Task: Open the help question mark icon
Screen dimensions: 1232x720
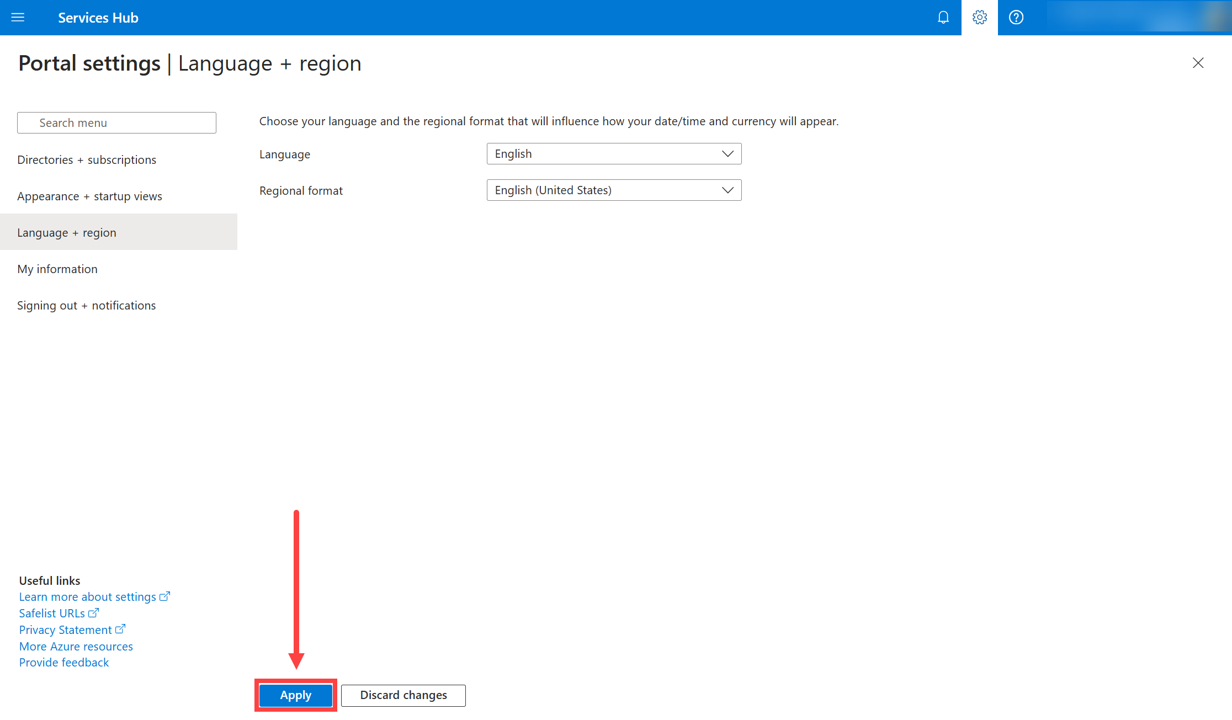Action: (x=1016, y=18)
